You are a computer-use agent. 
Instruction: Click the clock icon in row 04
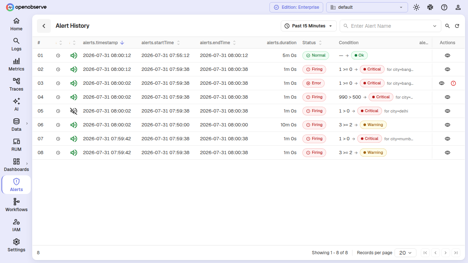58,97
